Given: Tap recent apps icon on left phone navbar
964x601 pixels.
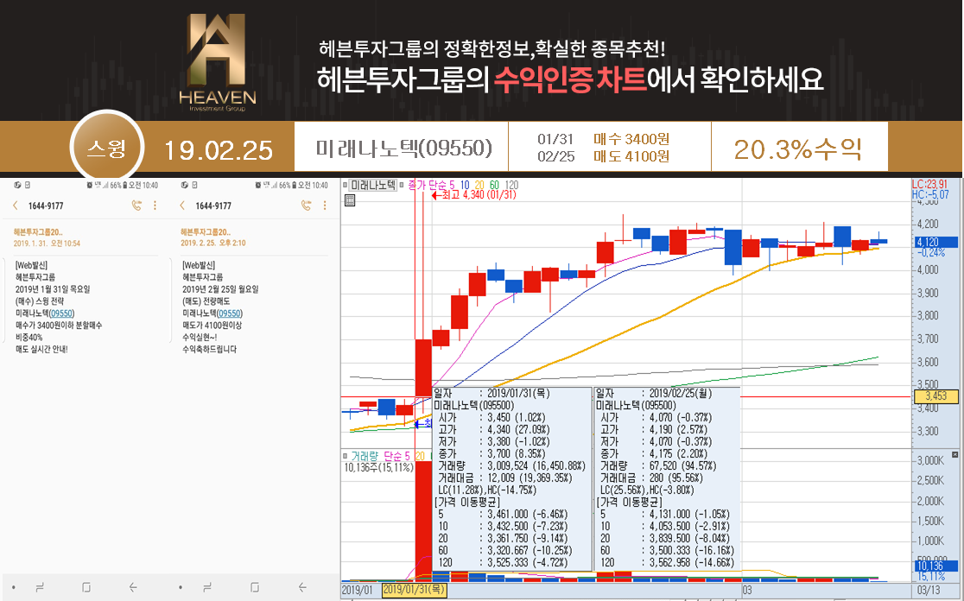Looking at the screenshot, I should click(40, 587).
